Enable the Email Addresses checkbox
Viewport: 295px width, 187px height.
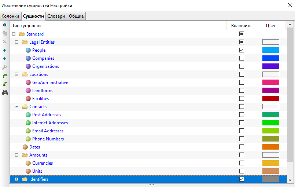(241, 131)
